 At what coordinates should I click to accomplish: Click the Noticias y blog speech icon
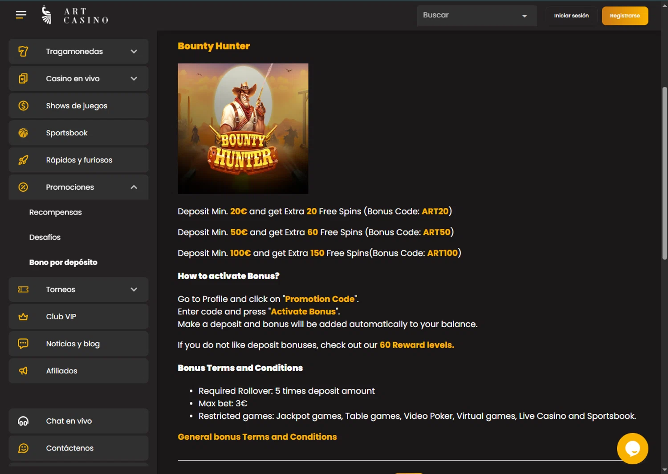click(x=23, y=344)
